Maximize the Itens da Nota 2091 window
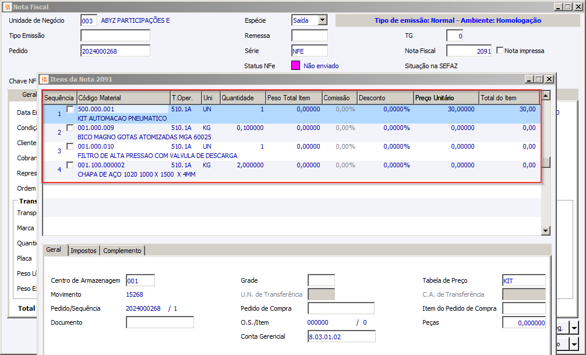586x355 pixels. click(539, 79)
